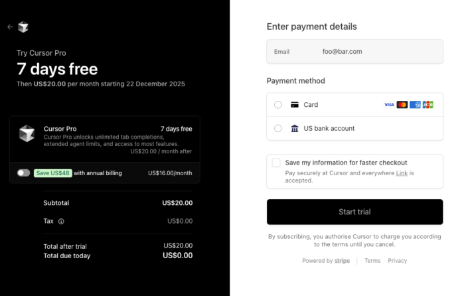Click the Visa logo icon
Viewport: 462px width, 296px height.
389,105
